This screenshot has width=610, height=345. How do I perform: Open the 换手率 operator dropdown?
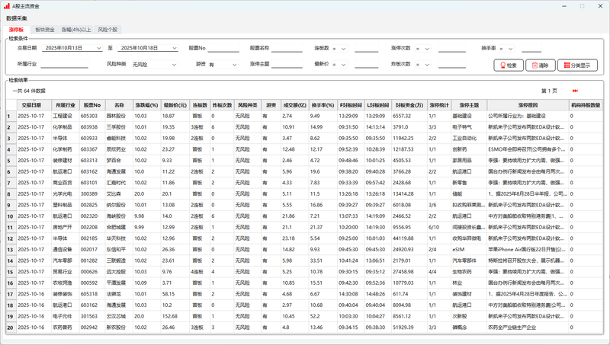[511, 48]
